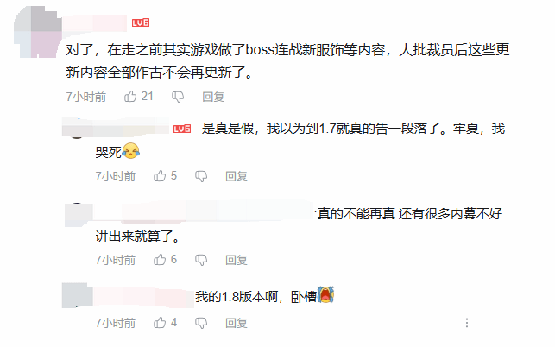Reply to the 我的1.8版本啊 comment
The width and height of the screenshot is (555, 347).
[x=237, y=323]
